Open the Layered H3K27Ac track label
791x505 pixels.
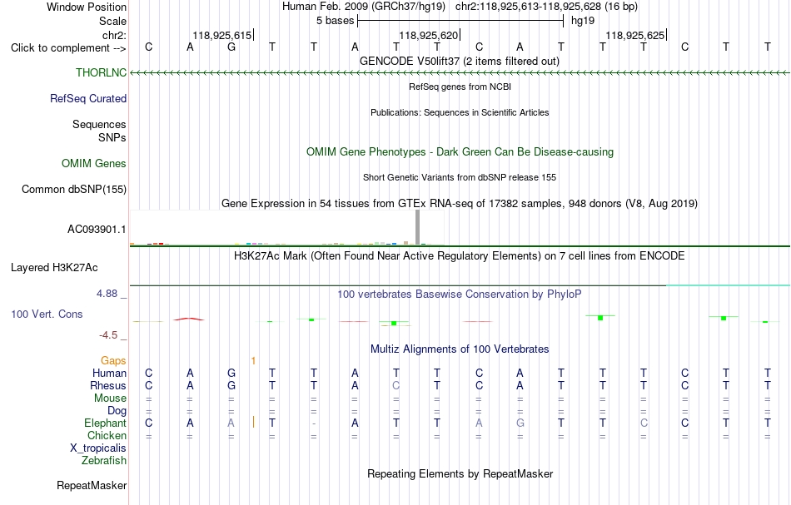(54, 268)
